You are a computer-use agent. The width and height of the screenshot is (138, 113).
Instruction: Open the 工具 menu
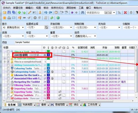tap(81, 8)
